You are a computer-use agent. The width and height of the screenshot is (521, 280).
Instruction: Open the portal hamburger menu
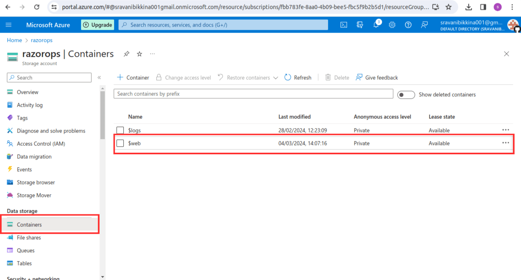click(8, 25)
